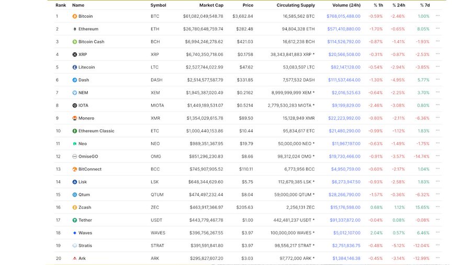This screenshot has width=471, height=265.
Task: Click the Litecoin logo icon
Action: pyautogui.click(x=74, y=68)
